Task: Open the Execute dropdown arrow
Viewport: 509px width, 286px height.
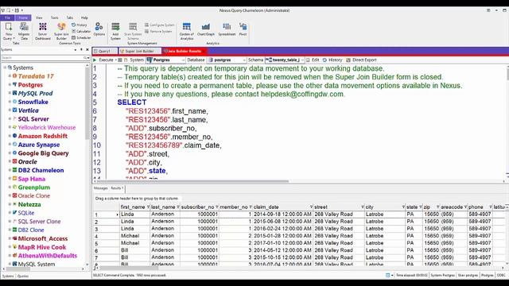Action: pyautogui.click(x=116, y=60)
